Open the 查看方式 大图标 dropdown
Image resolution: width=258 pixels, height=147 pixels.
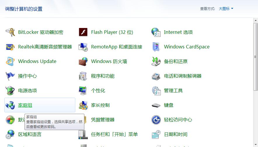[x=226, y=9]
